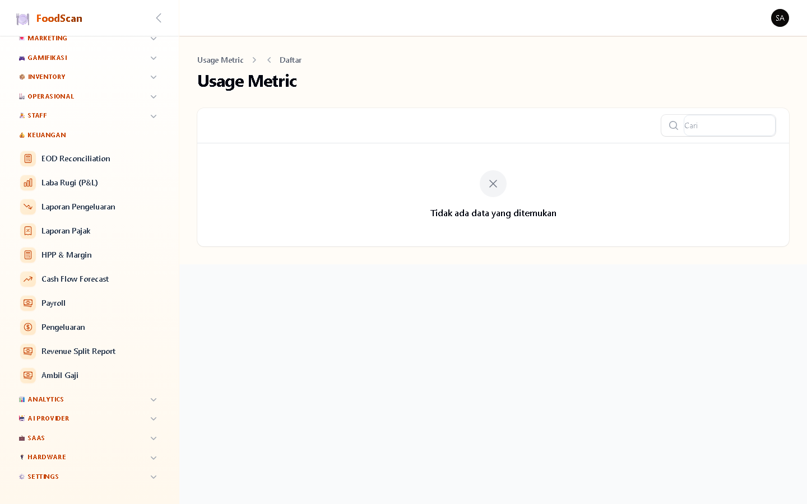Click the SaaS briefcase emoji icon

[22, 438]
